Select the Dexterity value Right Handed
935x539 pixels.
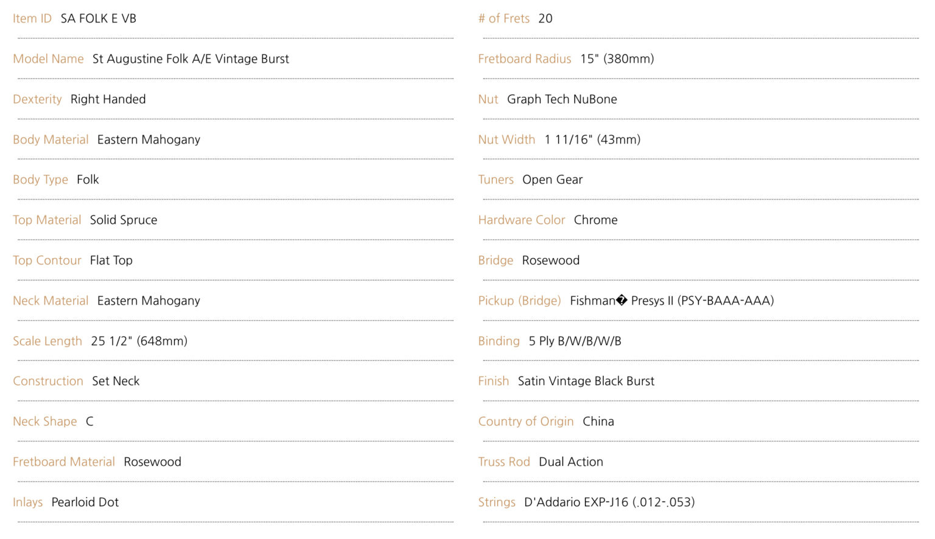point(108,99)
